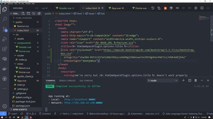This screenshot has width=213, height=119.
Task: Expand the node_modules folder
Action: click(x=26, y=18)
